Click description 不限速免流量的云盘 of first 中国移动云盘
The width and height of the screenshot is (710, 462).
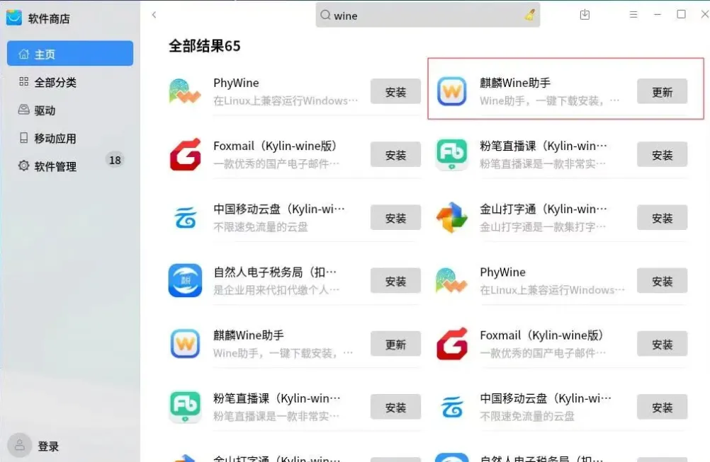click(x=260, y=226)
